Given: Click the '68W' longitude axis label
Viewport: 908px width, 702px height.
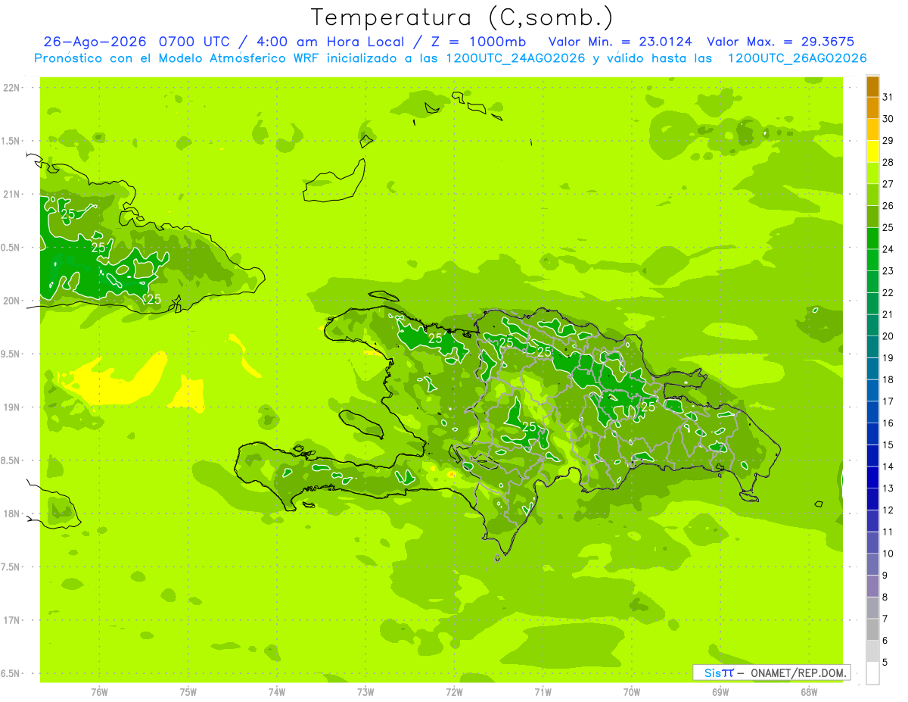Looking at the screenshot, I should 809,692.
